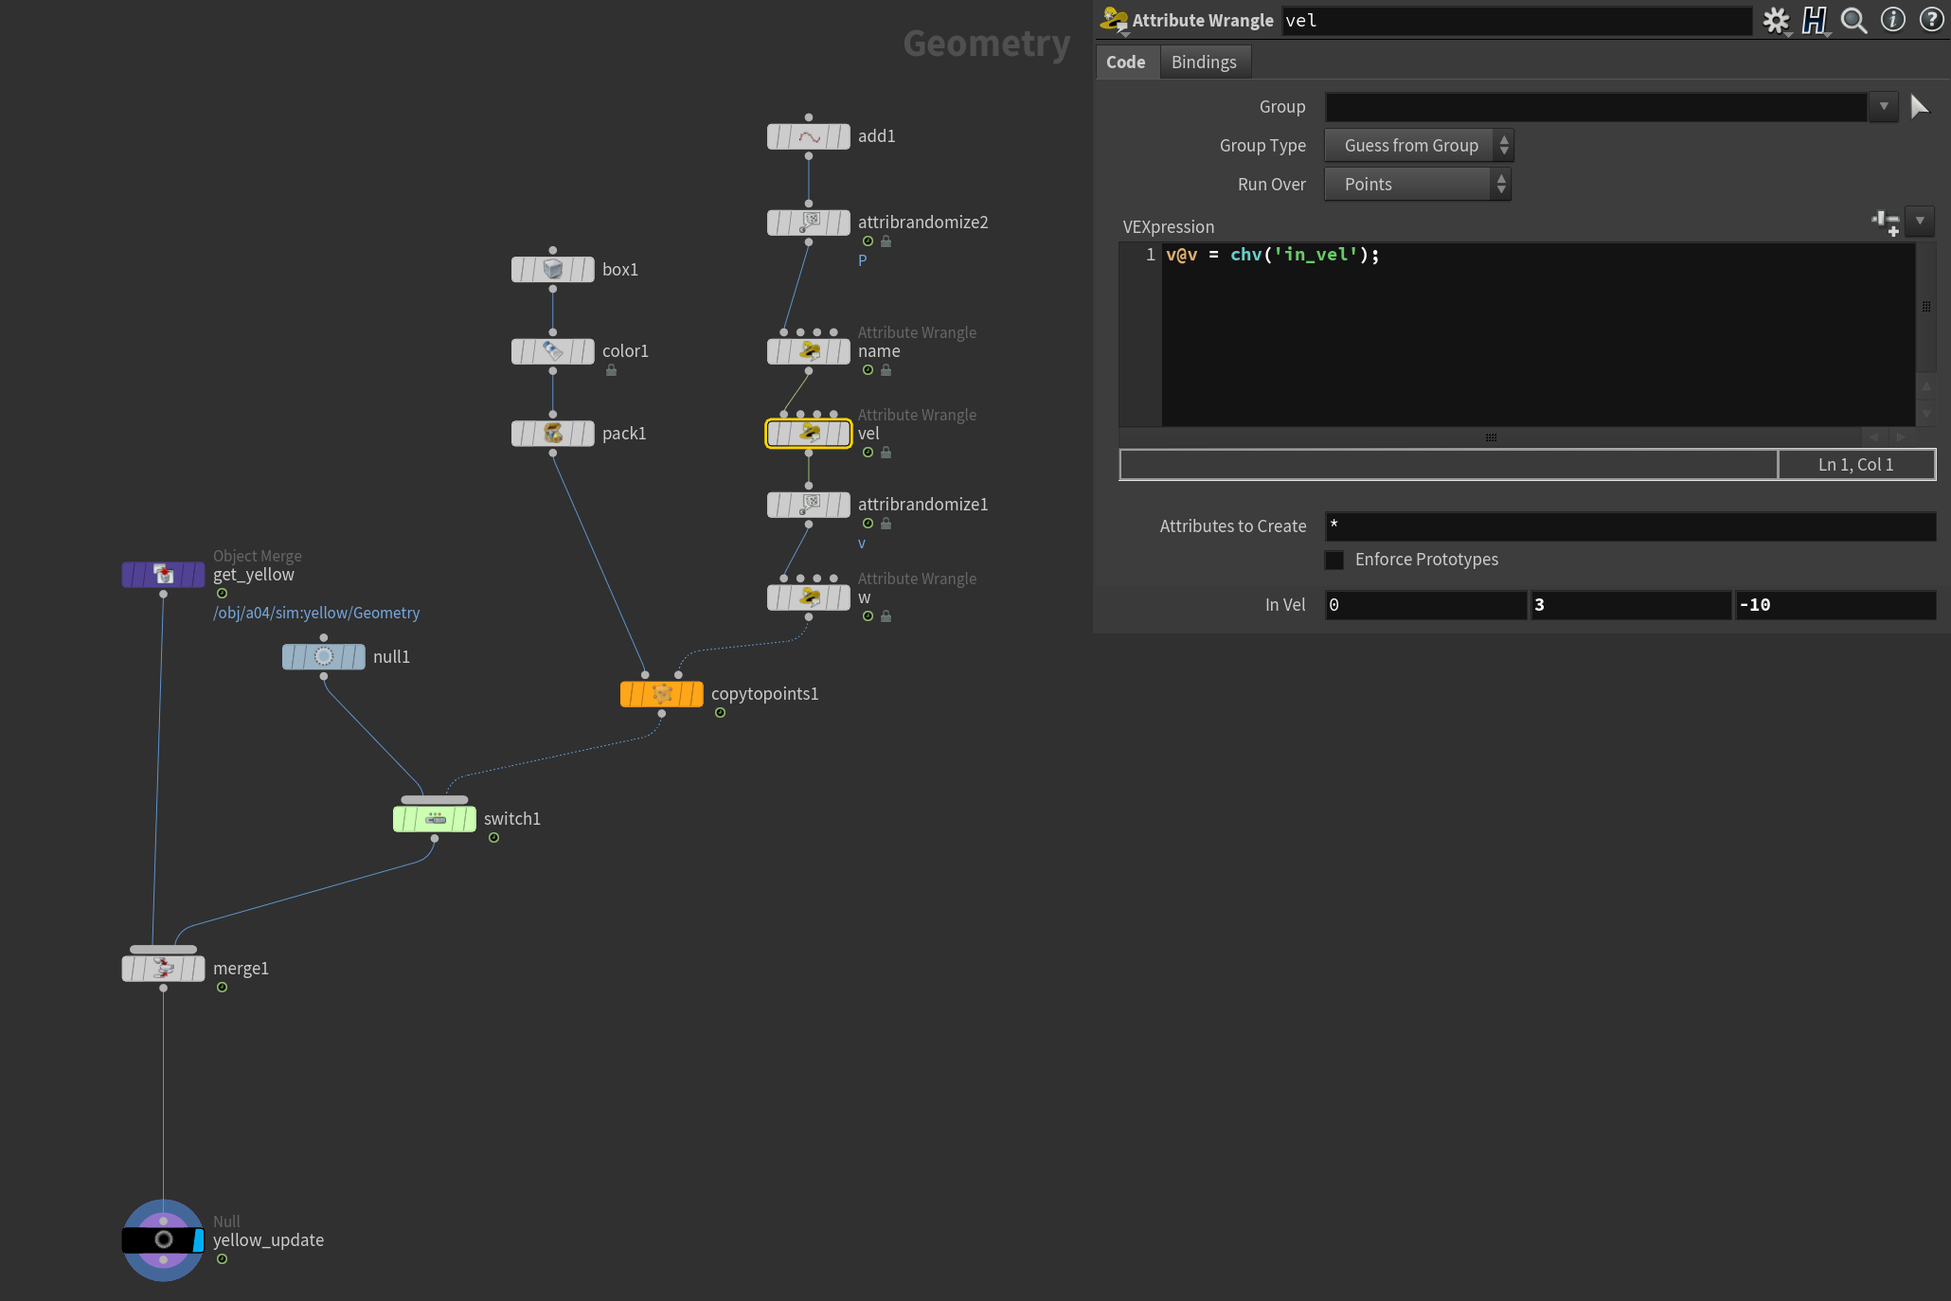Viewport: 1951px width, 1301px height.
Task: Select the w Attribute Wrangle node
Action: tap(808, 597)
